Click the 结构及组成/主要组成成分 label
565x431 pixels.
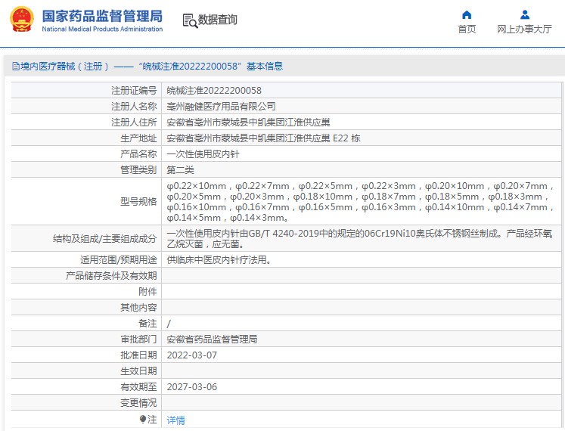[x=105, y=239]
